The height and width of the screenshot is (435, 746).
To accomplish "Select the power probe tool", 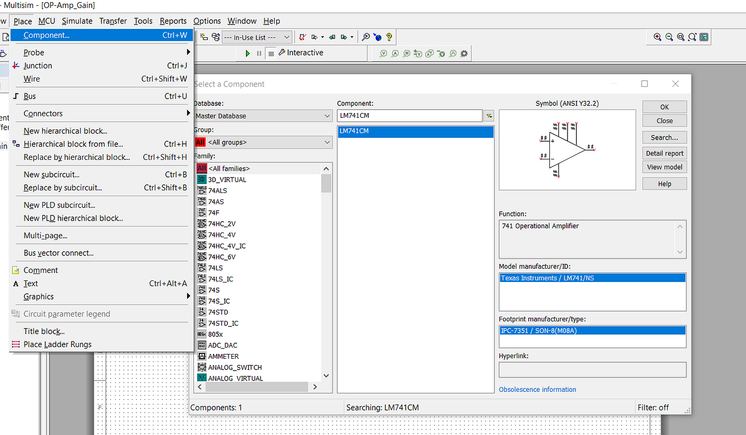I will (407, 53).
